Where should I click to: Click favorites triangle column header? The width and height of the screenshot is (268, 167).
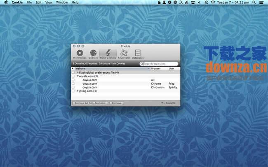[73, 69]
